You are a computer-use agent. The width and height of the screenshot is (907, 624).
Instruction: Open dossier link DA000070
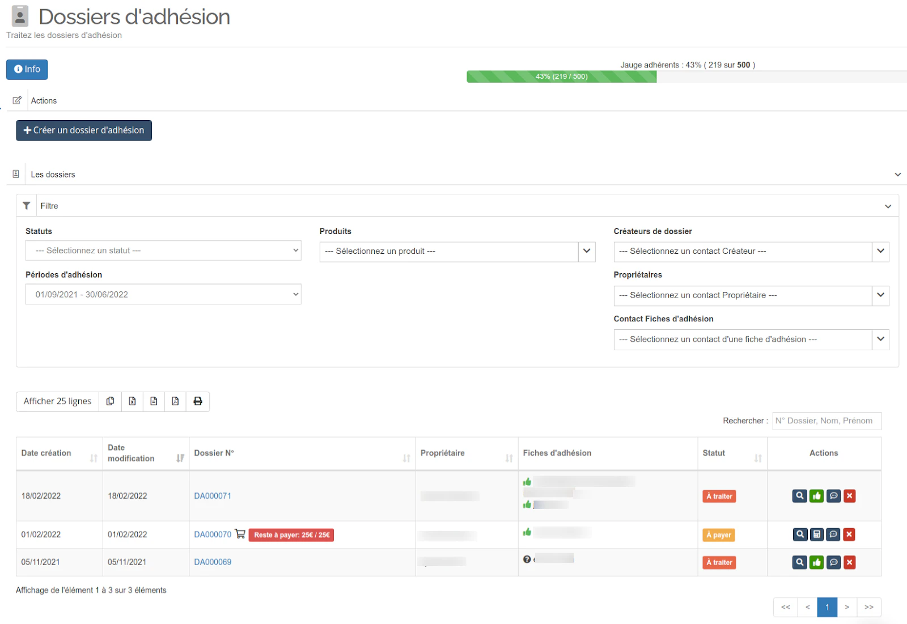click(x=213, y=534)
